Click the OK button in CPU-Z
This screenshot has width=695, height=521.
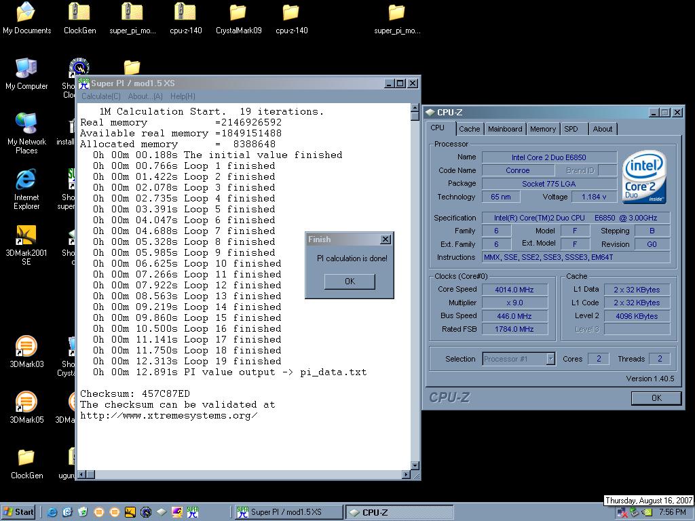656,398
